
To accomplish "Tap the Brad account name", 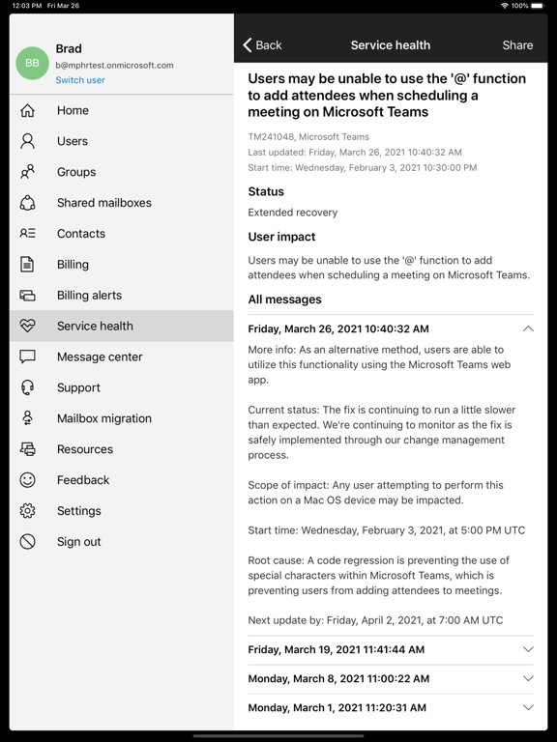I will point(69,48).
